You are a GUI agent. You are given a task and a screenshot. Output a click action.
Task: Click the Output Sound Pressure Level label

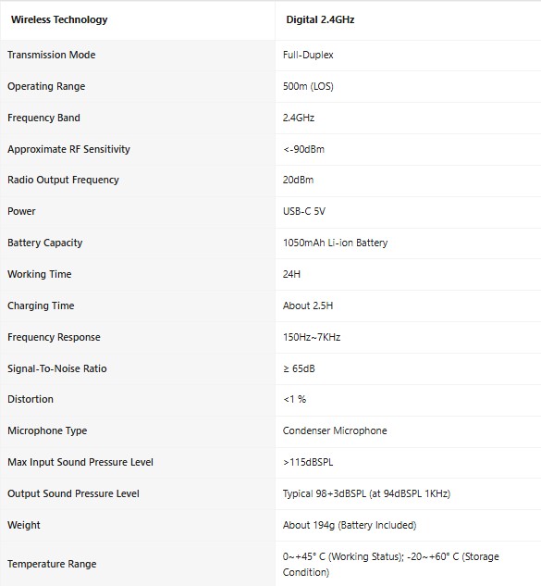(73, 493)
